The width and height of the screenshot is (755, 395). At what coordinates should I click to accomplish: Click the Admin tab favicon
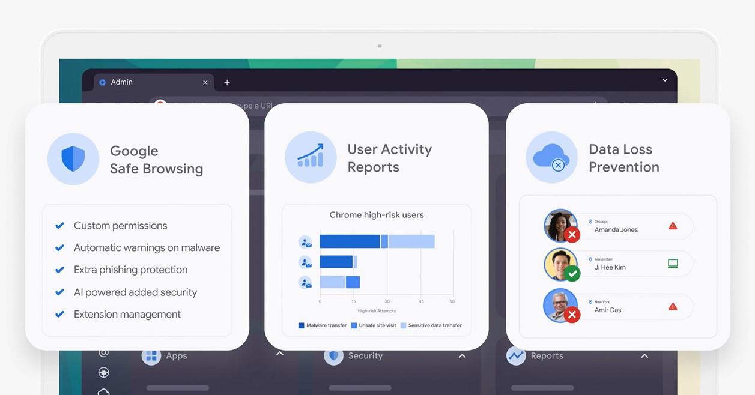(x=102, y=82)
